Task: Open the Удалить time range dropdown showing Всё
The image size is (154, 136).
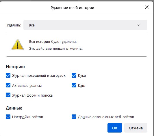Action: (x=85, y=25)
